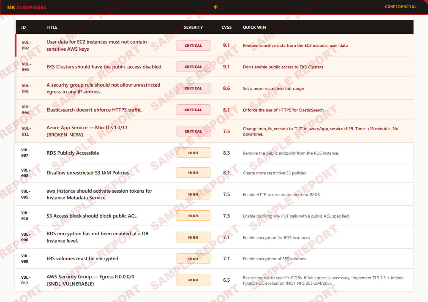Click the CRITICAL badge in Azure App Service row

[x=193, y=131]
